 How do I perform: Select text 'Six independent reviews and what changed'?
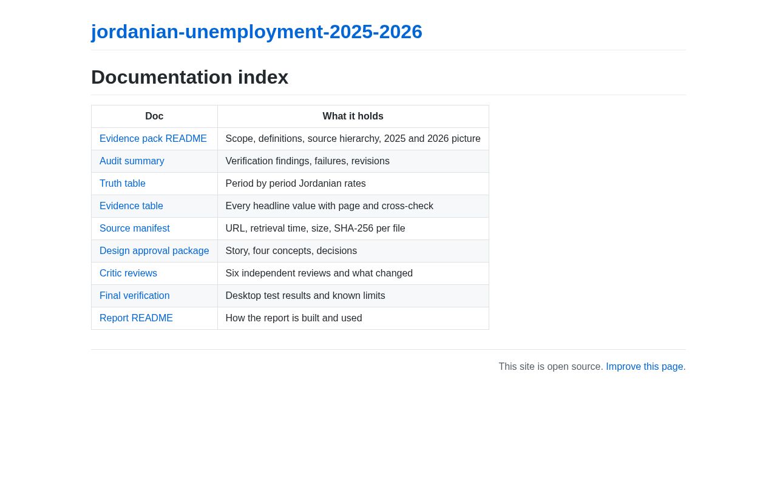pyautogui.click(x=319, y=273)
